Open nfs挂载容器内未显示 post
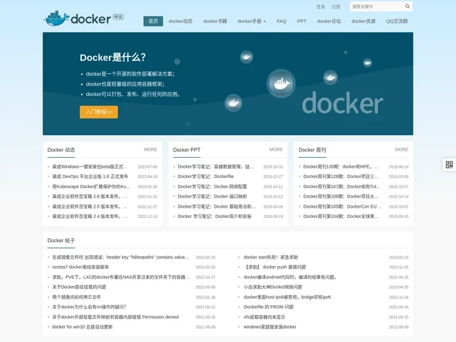Viewport: 456px width, 342px height. [264, 317]
